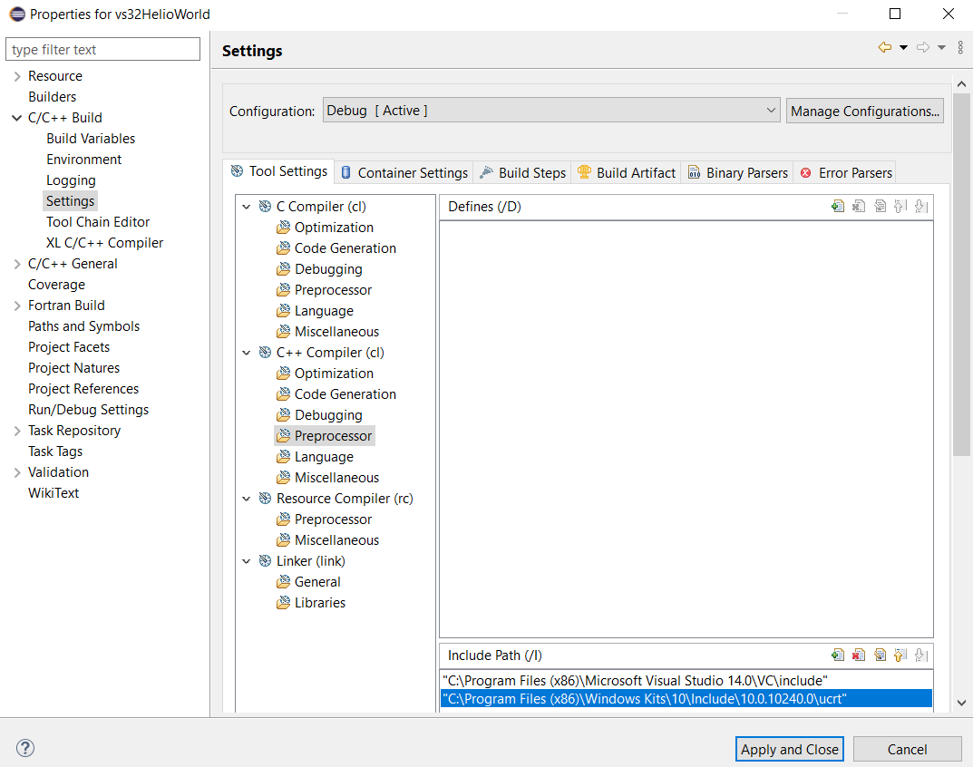Click General folder icon under Linker

point(283,581)
